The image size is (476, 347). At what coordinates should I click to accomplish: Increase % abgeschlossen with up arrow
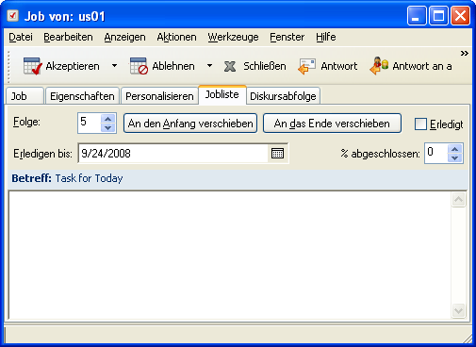tap(455, 149)
